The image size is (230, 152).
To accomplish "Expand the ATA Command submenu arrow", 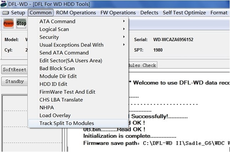I will (124, 21).
